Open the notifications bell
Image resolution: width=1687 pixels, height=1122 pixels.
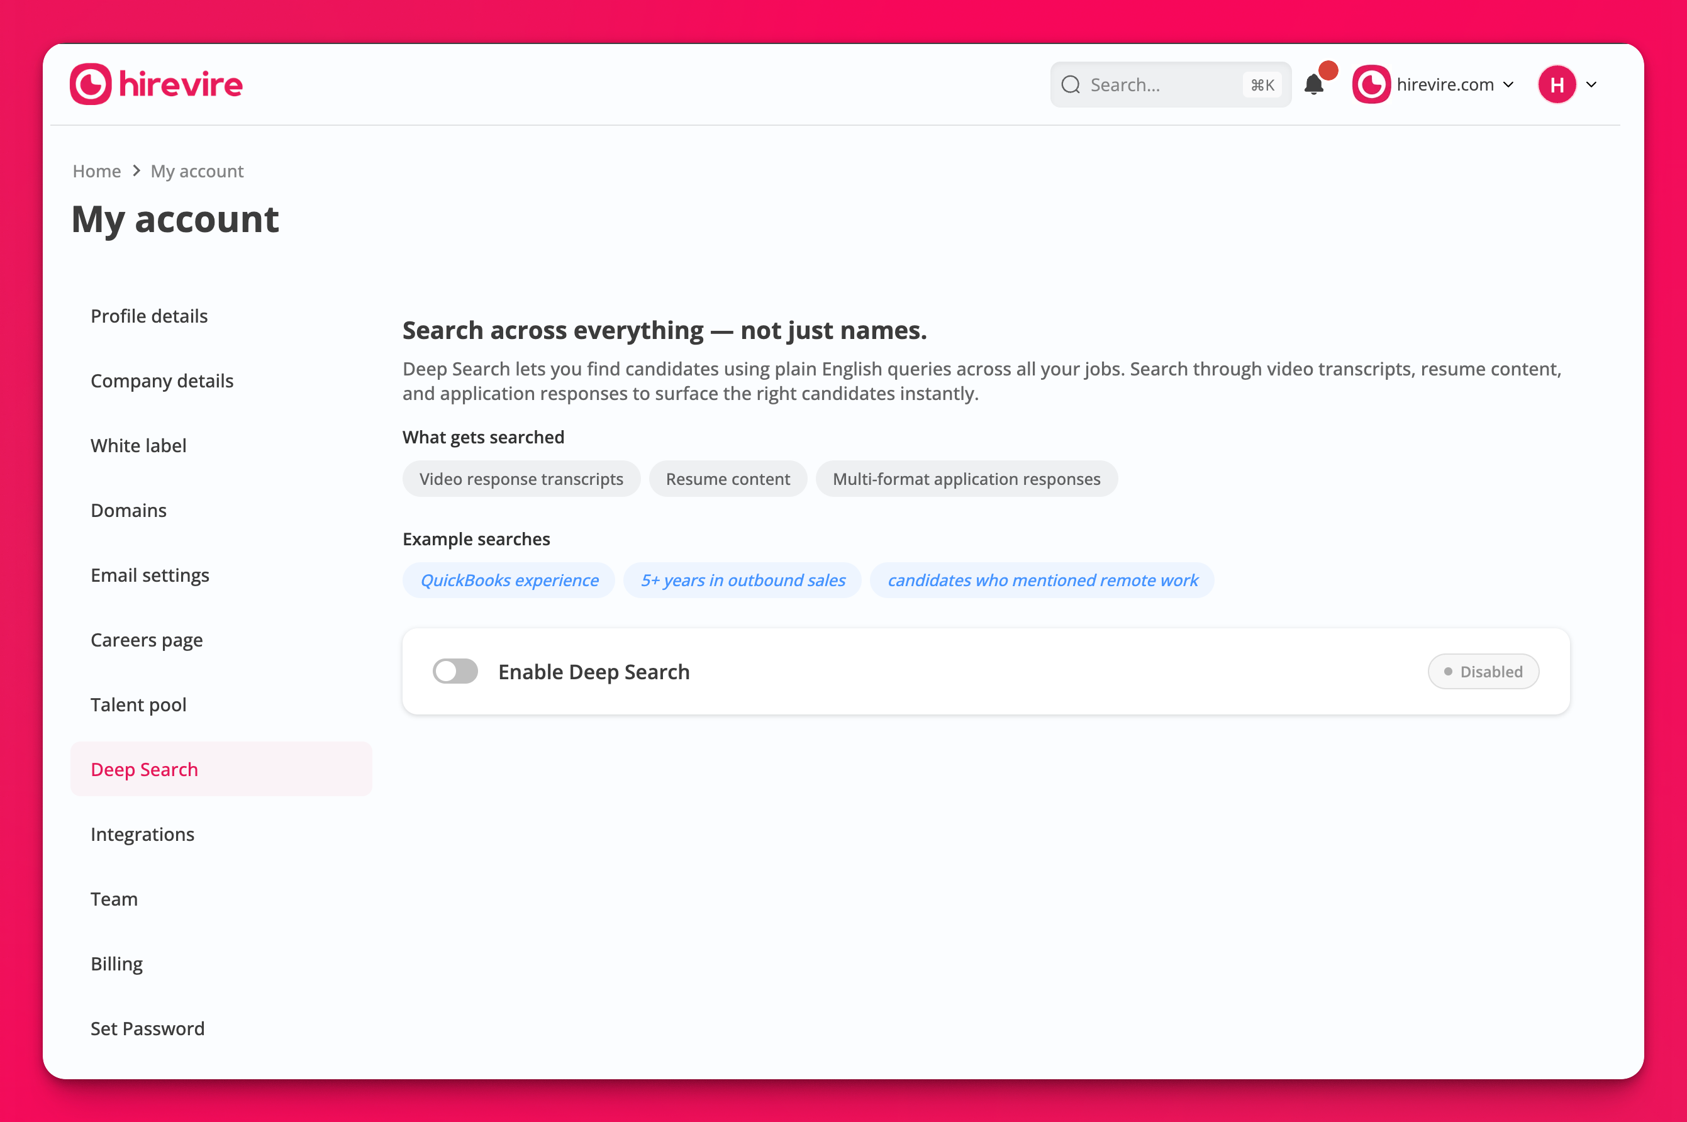pos(1313,84)
